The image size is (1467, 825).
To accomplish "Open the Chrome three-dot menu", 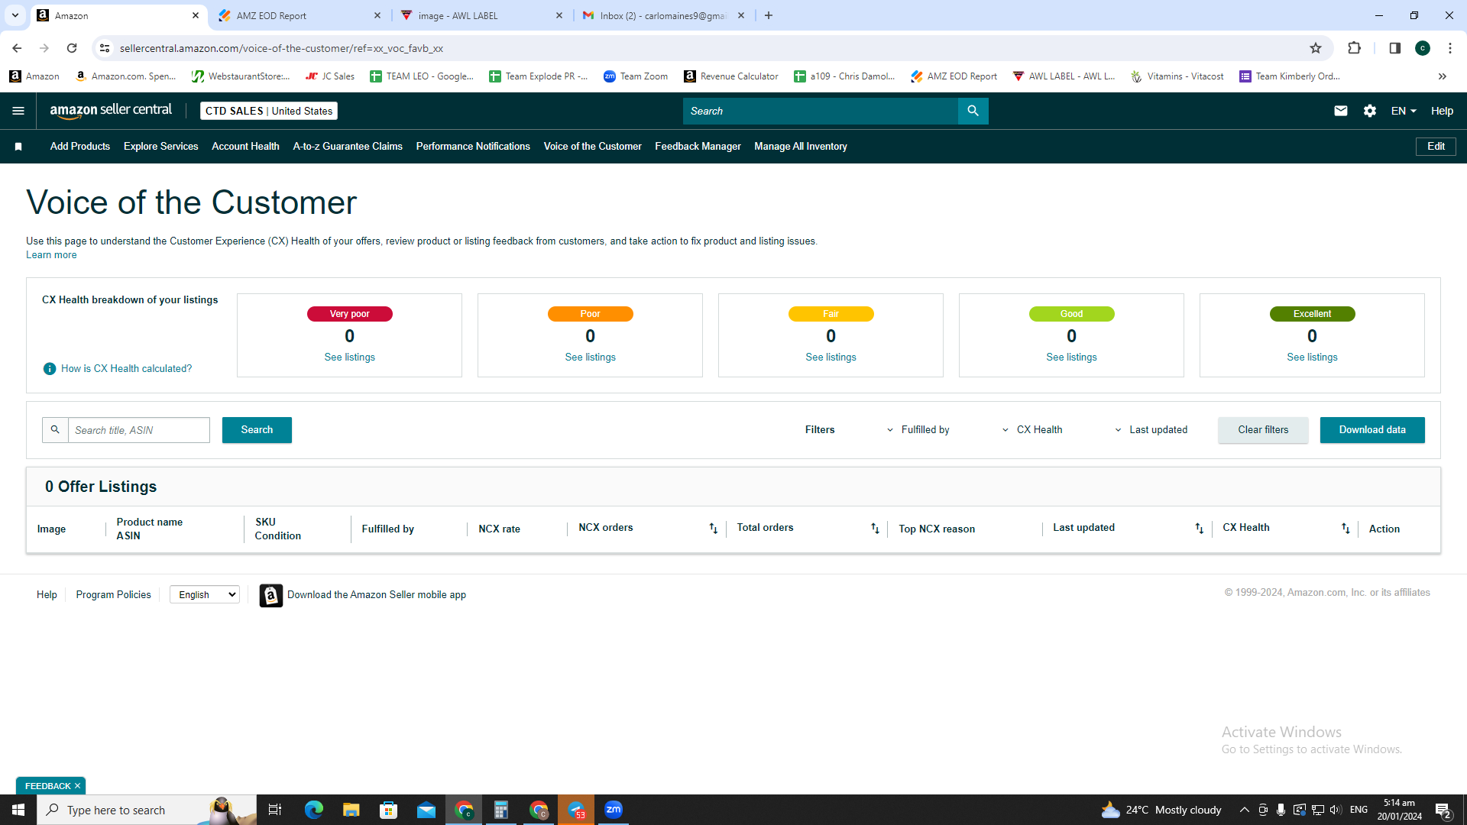I will click(1450, 48).
